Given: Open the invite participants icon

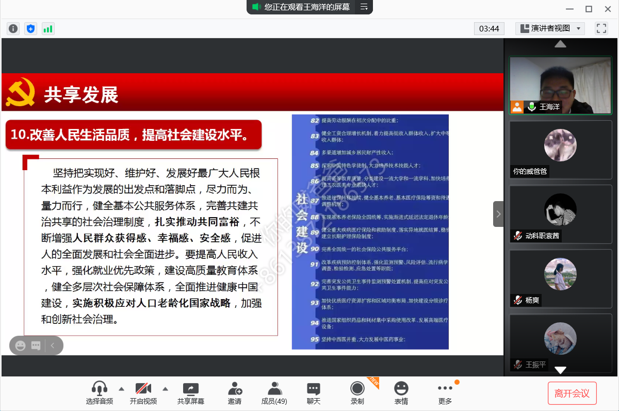Looking at the screenshot, I should coord(235,389).
